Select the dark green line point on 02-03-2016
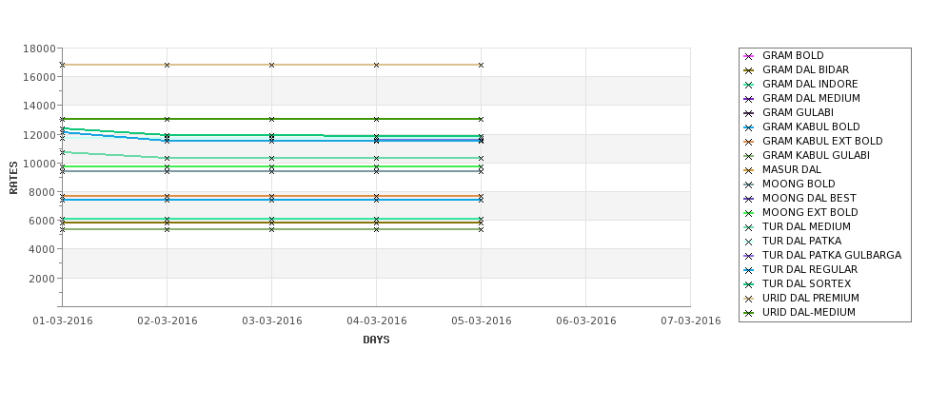The image size is (928, 408). (x=167, y=120)
